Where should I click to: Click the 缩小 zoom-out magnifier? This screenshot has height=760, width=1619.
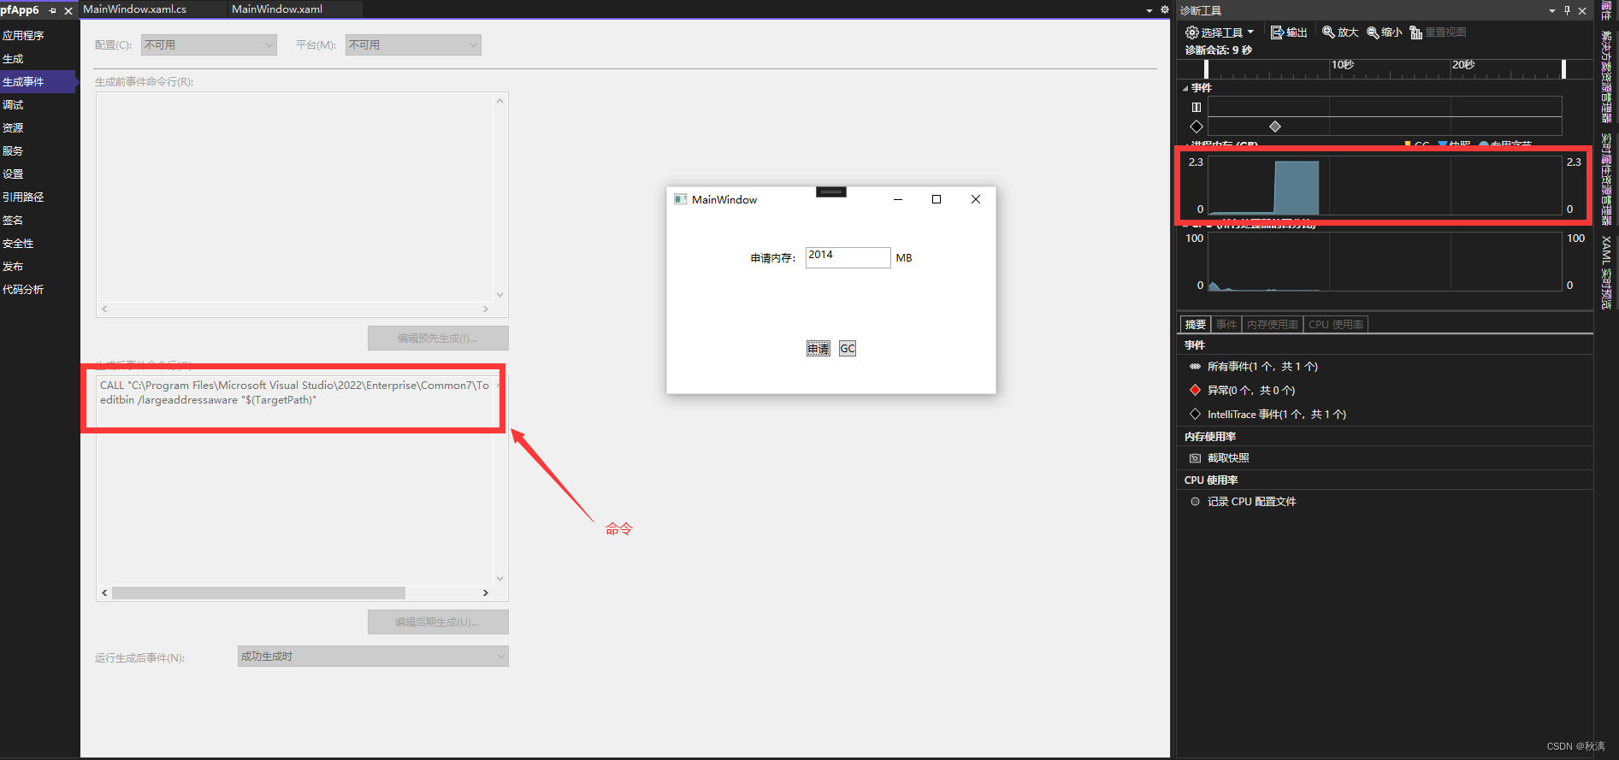pyautogui.click(x=1384, y=32)
